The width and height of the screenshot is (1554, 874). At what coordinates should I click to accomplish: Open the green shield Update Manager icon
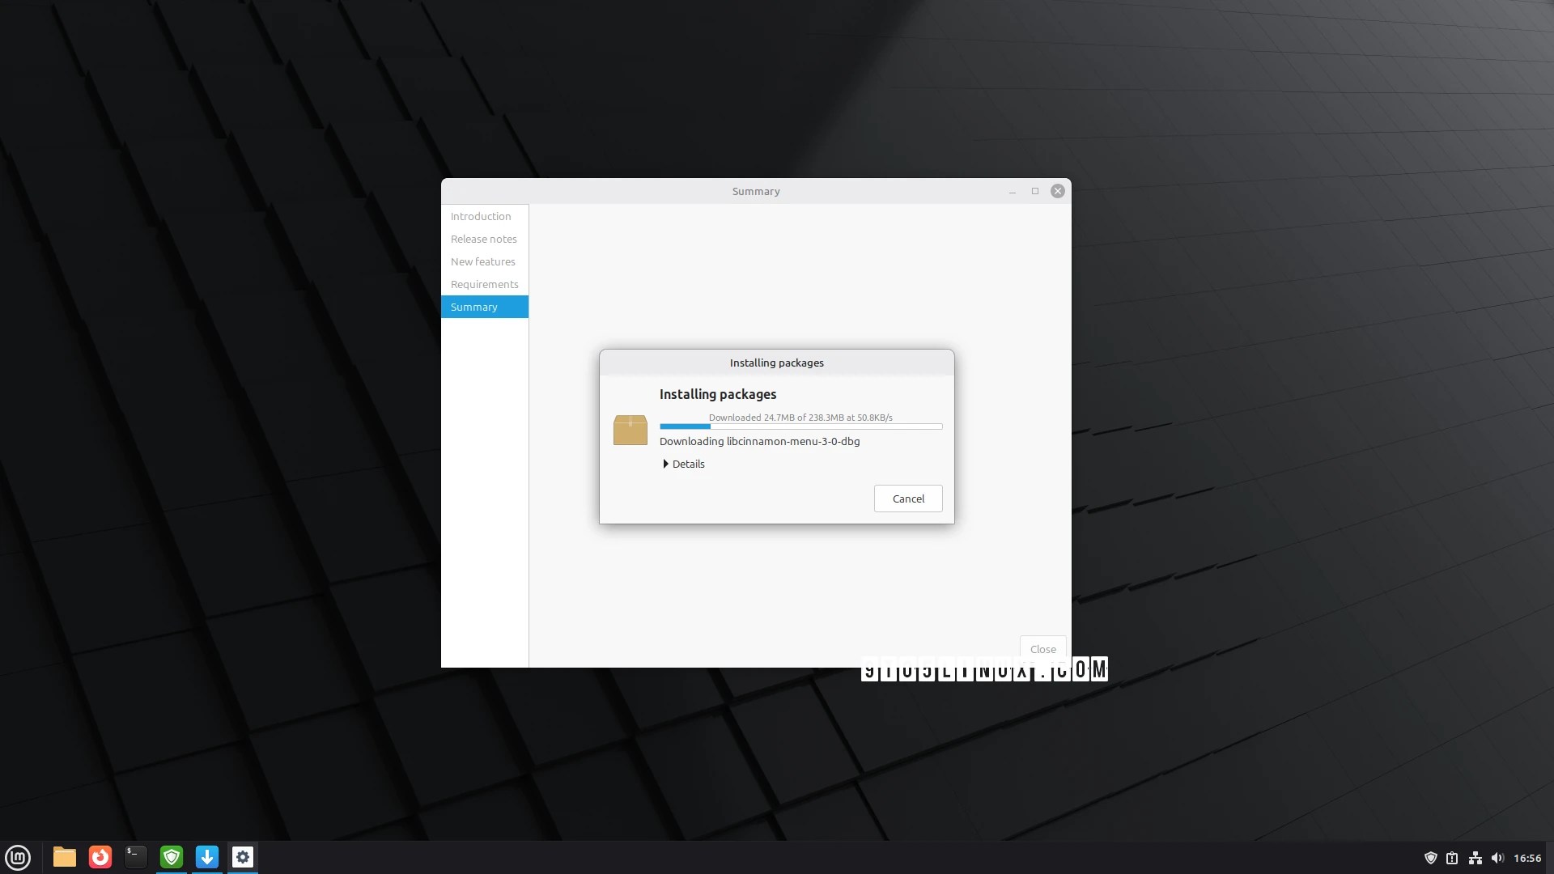[x=172, y=857]
